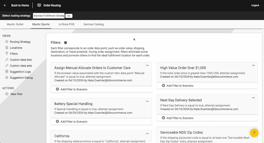Open the German Catalog tab
This screenshot has height=143, width=264.
[94, 24]
